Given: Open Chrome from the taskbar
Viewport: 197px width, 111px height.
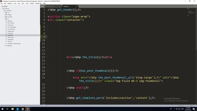Looking at the screenshot, I should (x=22, y=109).
